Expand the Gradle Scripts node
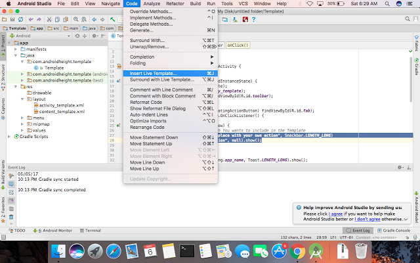The height and width of the screenshot is (263, 420). pos(10,137)
